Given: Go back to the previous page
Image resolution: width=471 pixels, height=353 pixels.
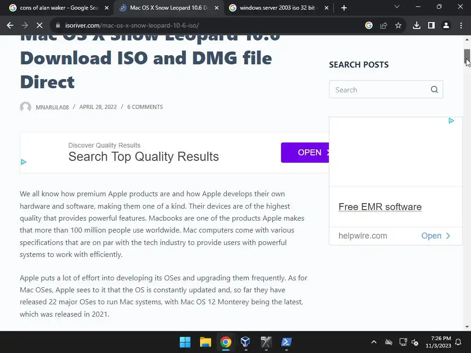Looking at the screenshot, I should 10,26.
